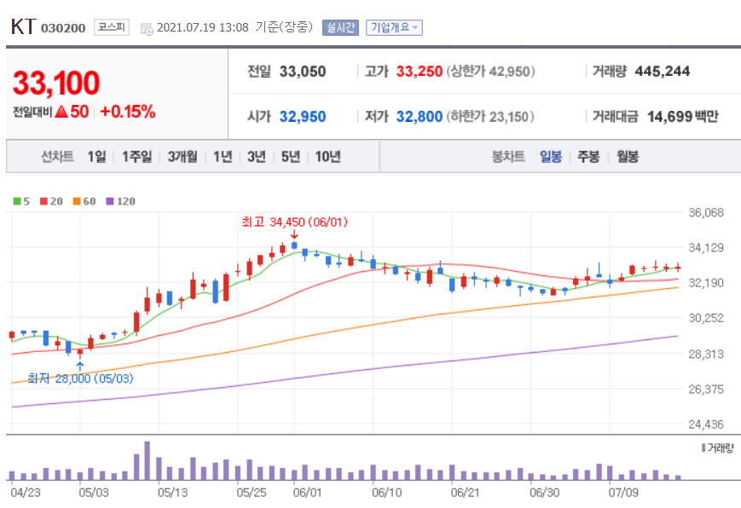Image resolution: width=741 pixels, height=508 pixels.
Task: Click the orange 60-day moving average swatch
Action: pos(77,201)
